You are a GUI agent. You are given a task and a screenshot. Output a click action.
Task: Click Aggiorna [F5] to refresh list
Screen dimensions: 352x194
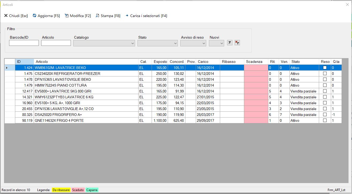click(x=46, y=16)
